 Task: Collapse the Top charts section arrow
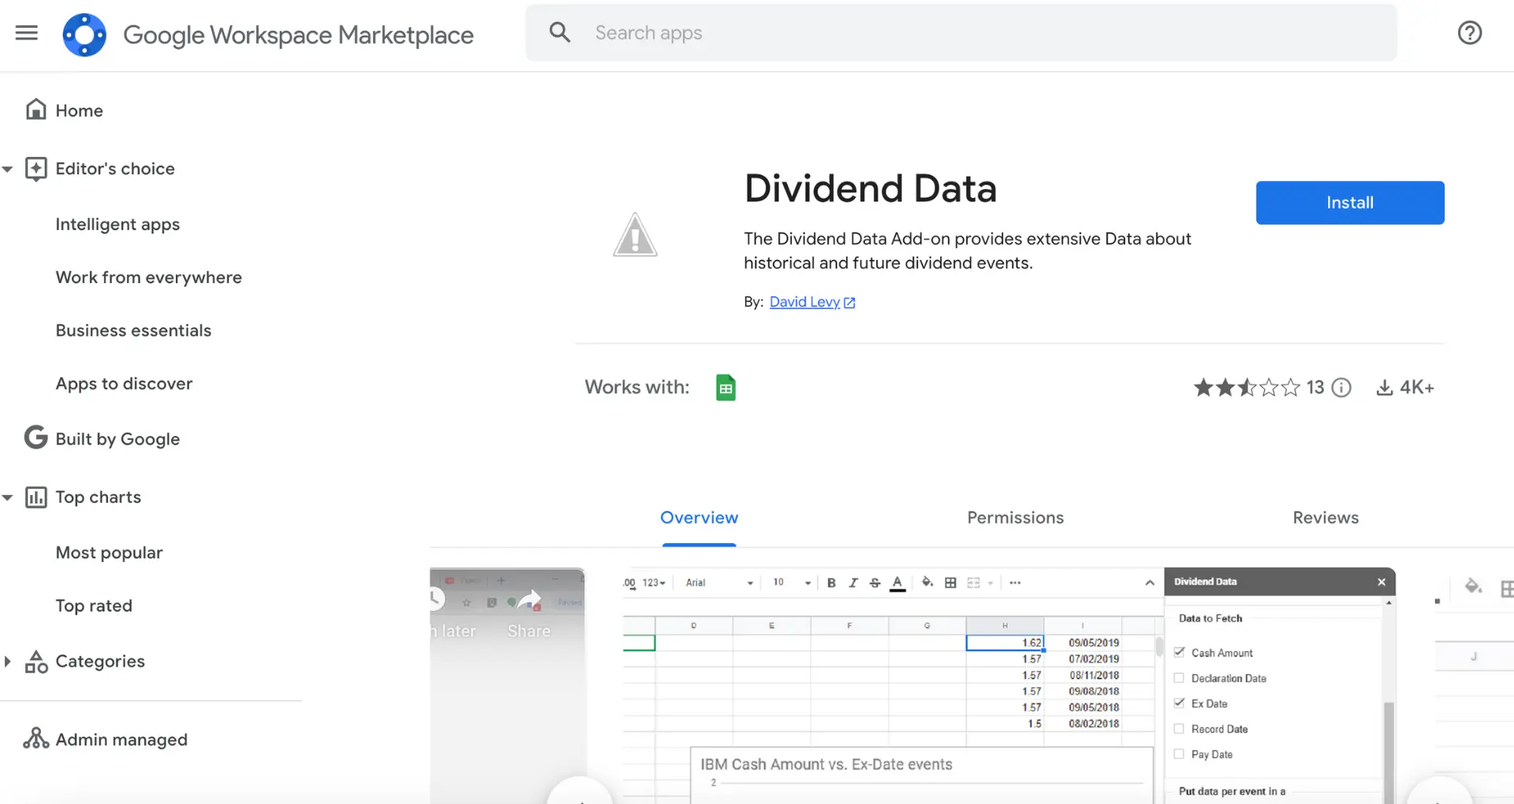click(x=8, y=497)
